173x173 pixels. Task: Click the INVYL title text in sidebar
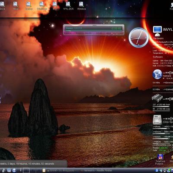pos(168,29)
